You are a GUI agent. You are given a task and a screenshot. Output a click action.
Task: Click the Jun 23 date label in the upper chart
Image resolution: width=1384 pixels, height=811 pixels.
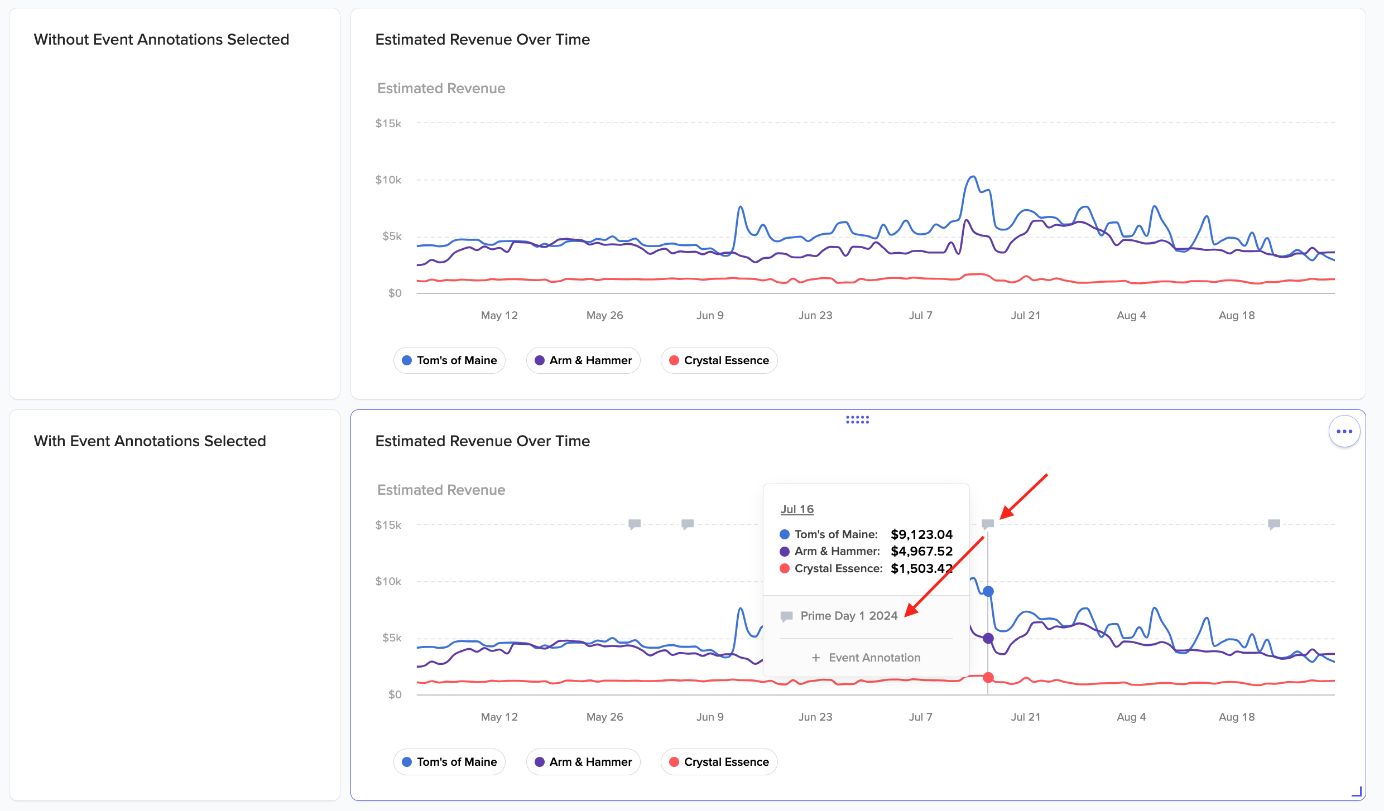815,315
